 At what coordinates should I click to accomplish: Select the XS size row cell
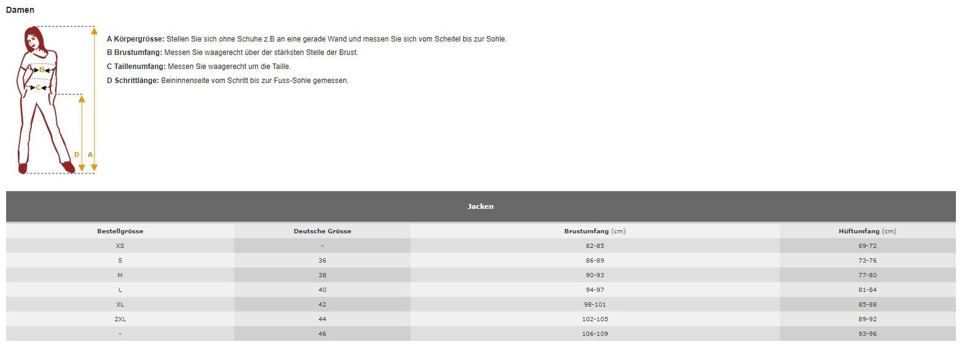[120, 246]
